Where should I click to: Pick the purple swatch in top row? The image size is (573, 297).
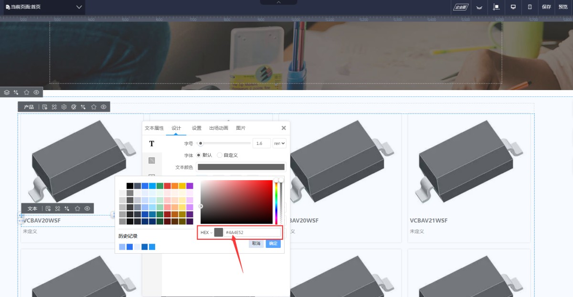point(190,186)
